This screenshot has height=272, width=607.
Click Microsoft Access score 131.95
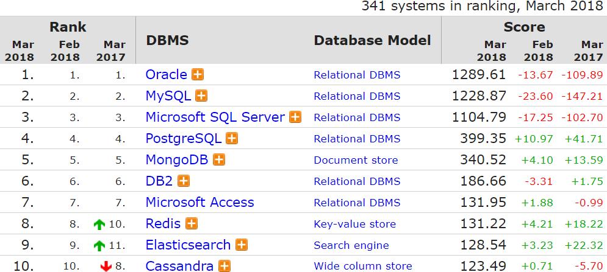483,202
